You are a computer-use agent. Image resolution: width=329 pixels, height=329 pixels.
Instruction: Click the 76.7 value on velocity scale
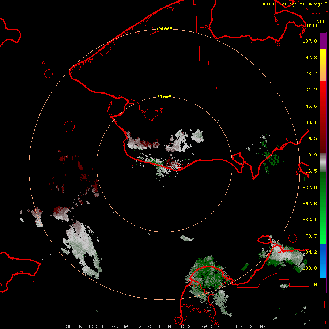pyautogui.click(x=311, y=73)
